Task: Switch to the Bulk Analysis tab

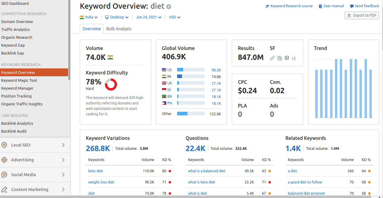Action: click(x=119, y=29)
